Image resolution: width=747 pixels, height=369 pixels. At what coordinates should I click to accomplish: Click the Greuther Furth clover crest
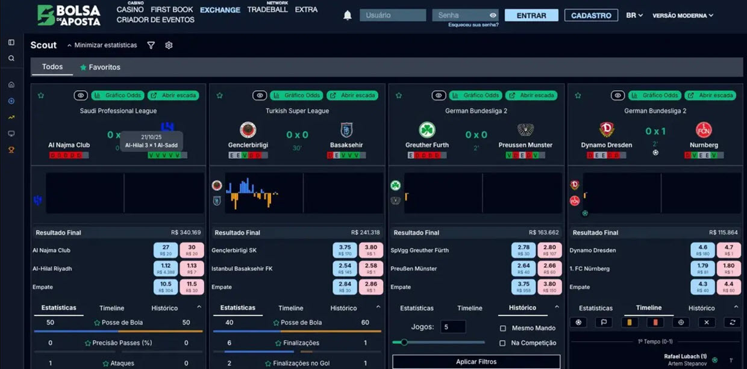[x=427, y=130]
